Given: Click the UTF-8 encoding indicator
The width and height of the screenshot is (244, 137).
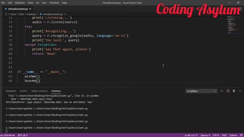Looking at the screenshot, I should [216, 135].
